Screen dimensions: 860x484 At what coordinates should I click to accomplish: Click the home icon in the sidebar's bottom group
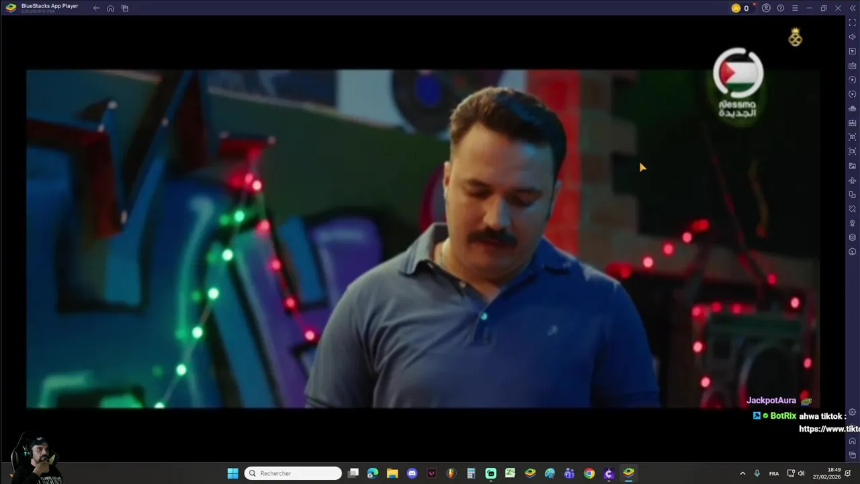click(853, 441)
